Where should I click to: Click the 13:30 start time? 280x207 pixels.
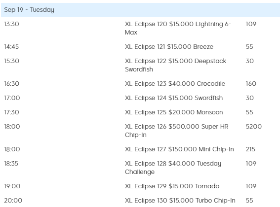pos(12,24)
